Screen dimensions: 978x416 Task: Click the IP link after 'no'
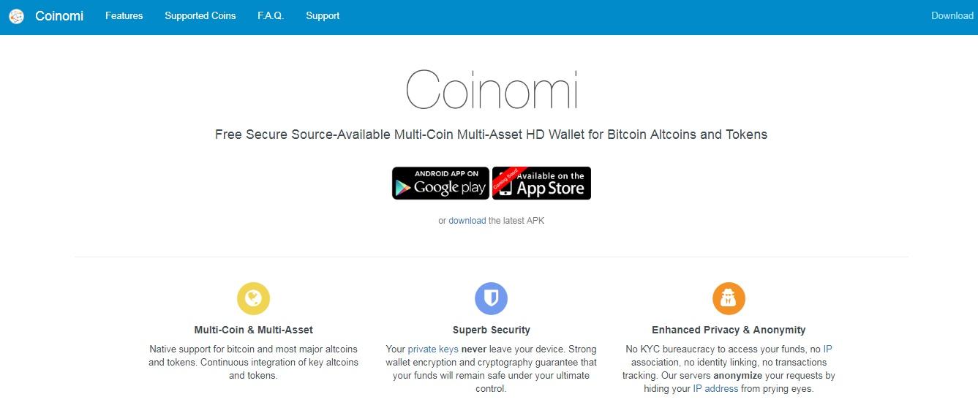tap(827, 349)
